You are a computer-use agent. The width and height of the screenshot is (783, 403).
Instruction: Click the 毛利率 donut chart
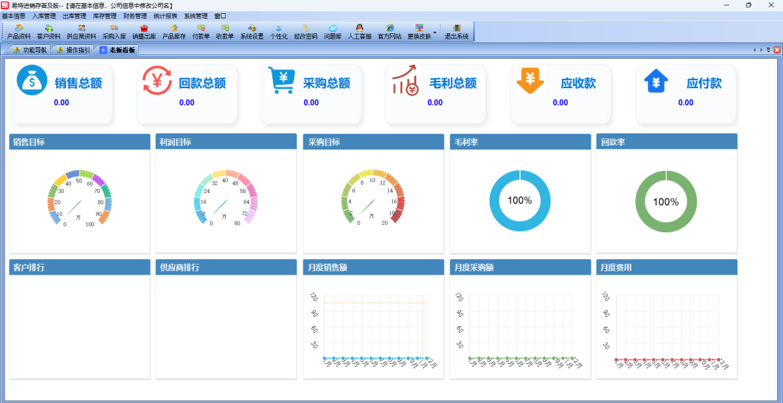pos(519,201)
